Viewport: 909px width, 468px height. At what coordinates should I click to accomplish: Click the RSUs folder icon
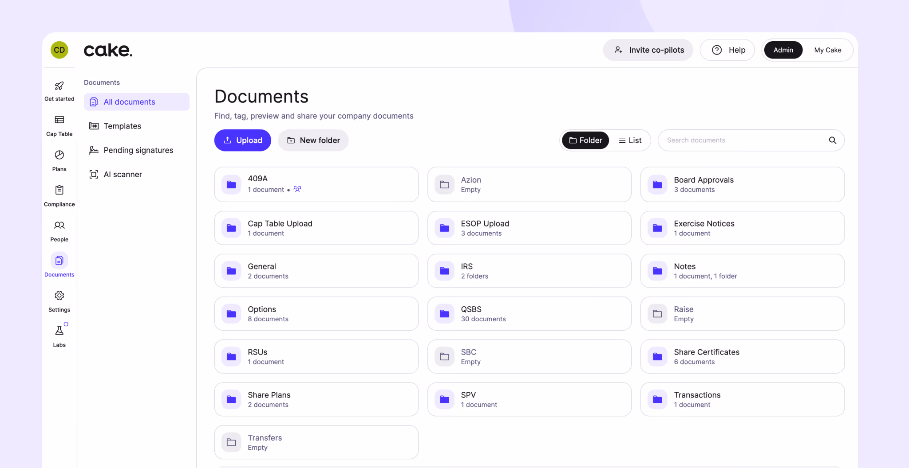(x=231, y=357)
